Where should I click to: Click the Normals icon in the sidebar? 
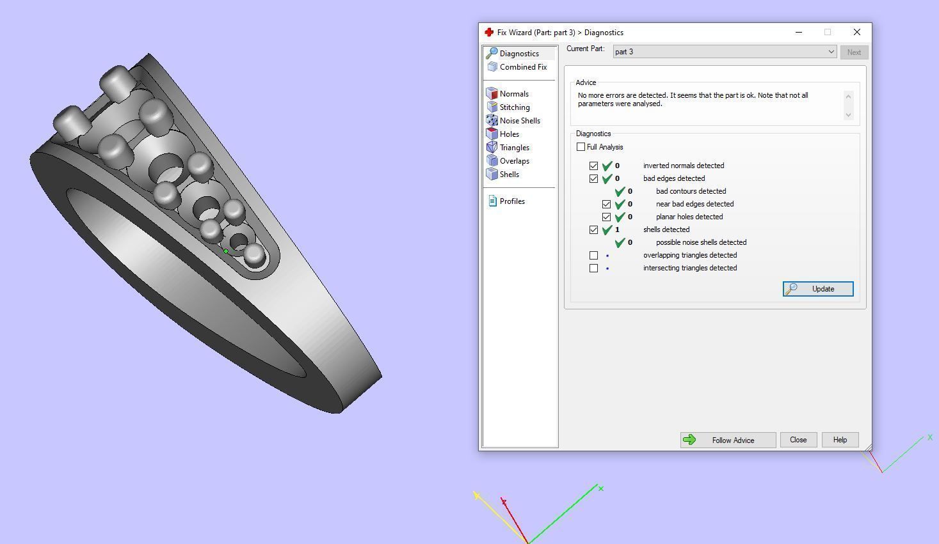pyautogui.click(x=492, y=93)
